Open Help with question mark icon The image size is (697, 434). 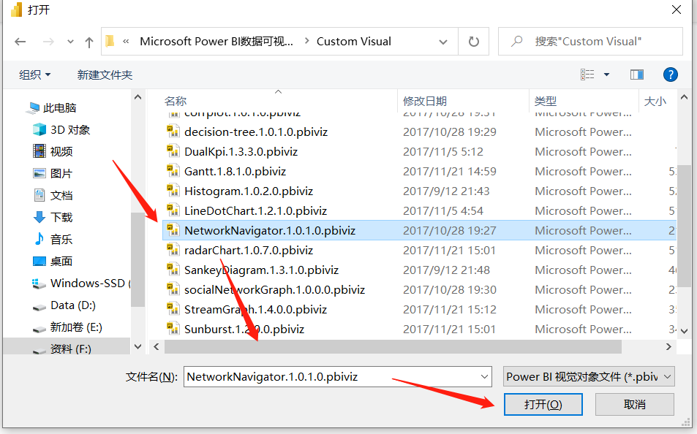671,75
